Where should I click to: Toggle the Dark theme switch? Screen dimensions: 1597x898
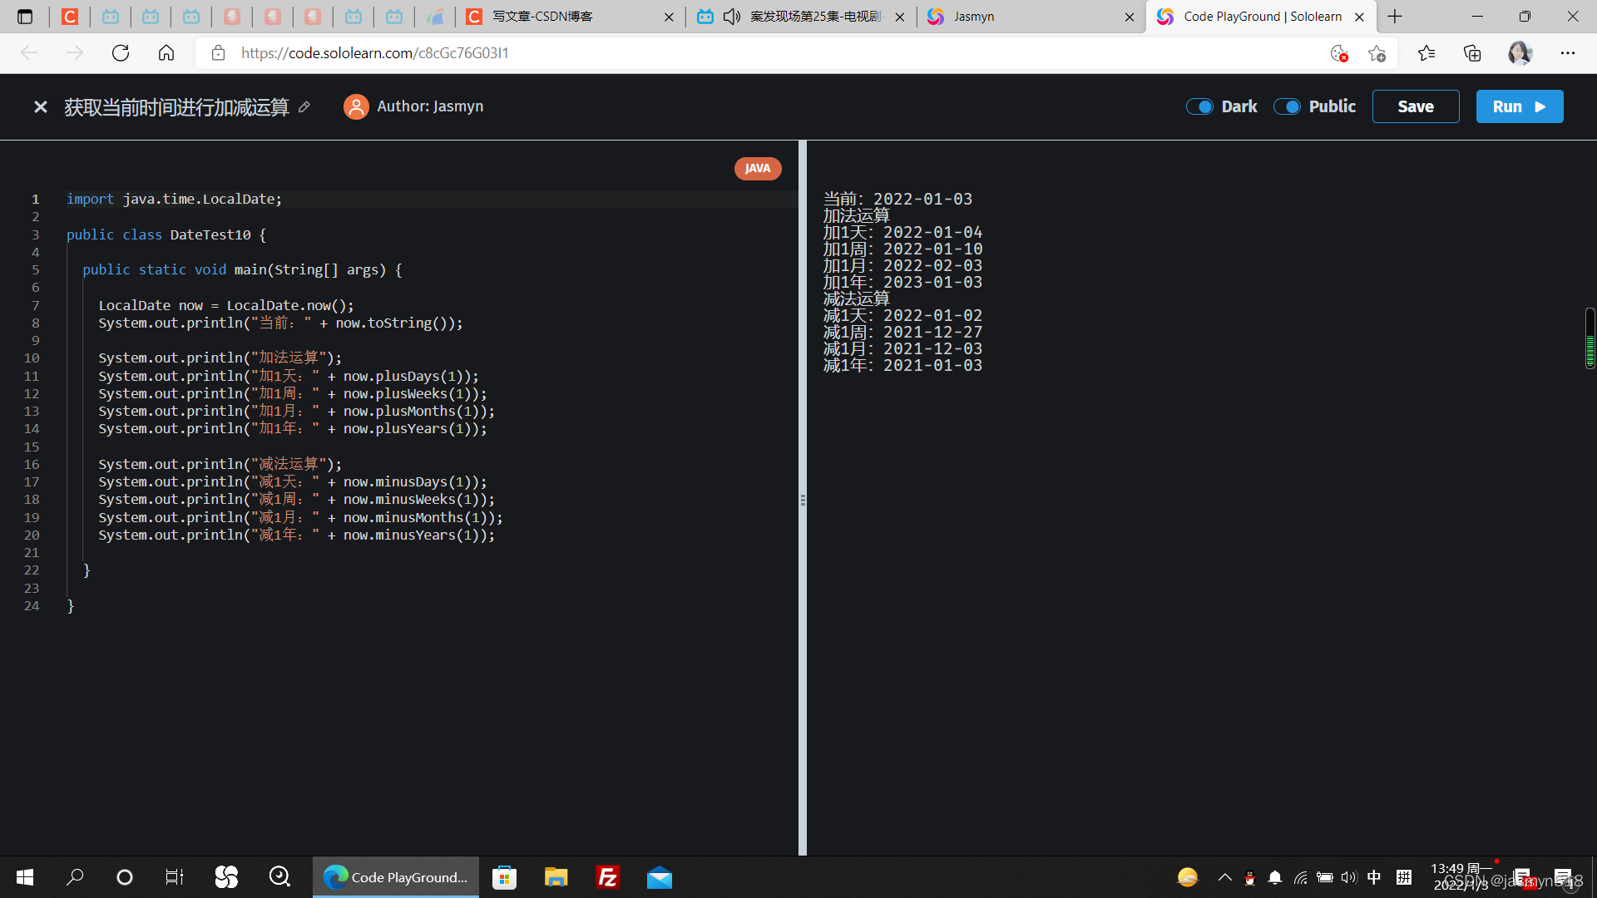[x=1199, y=106]
